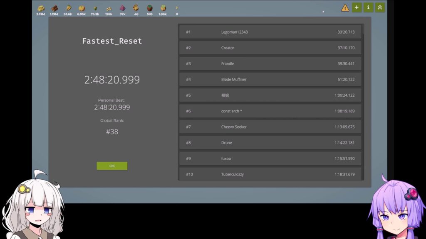Select the dirt block icon showing 595

point(149,8)
